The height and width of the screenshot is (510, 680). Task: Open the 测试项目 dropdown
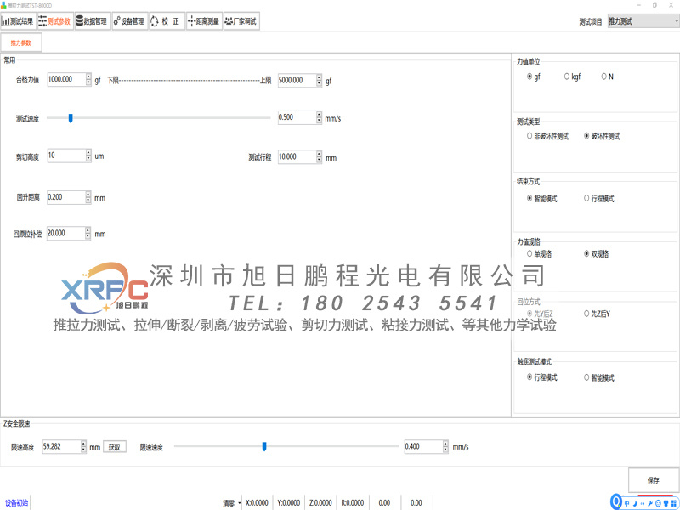(643, 21)
